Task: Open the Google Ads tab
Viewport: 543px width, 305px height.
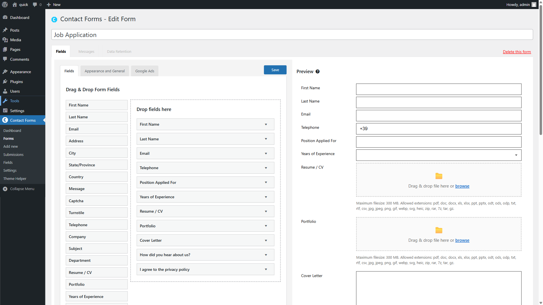Action: [x=145, y=71]
